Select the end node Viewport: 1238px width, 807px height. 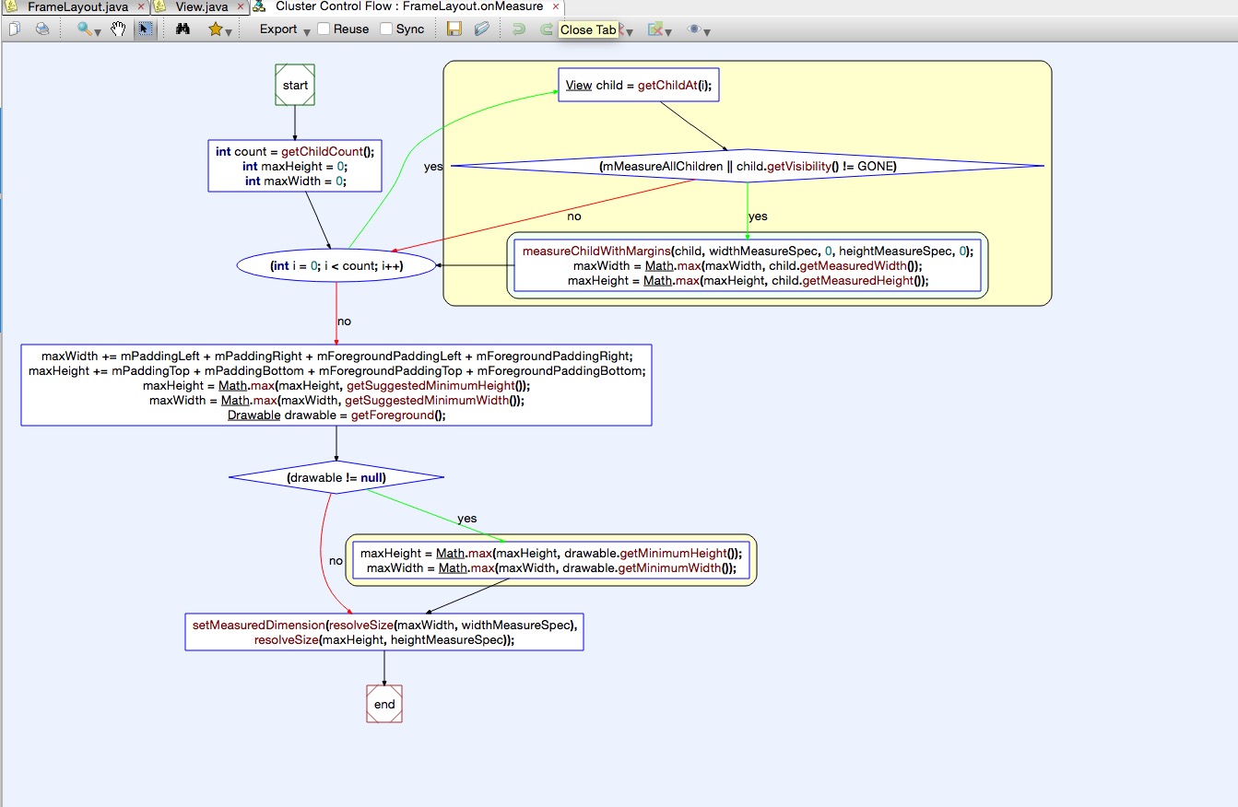click(x=384, y=704)
